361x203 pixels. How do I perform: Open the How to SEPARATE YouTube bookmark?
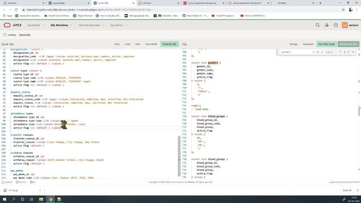[253, 16]
